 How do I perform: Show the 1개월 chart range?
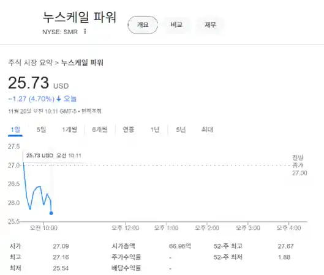[x=70, y=130]
